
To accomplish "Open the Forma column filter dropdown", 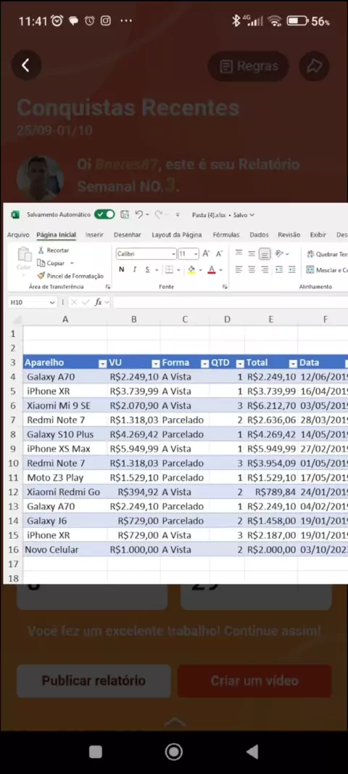I will coord(204,364).
